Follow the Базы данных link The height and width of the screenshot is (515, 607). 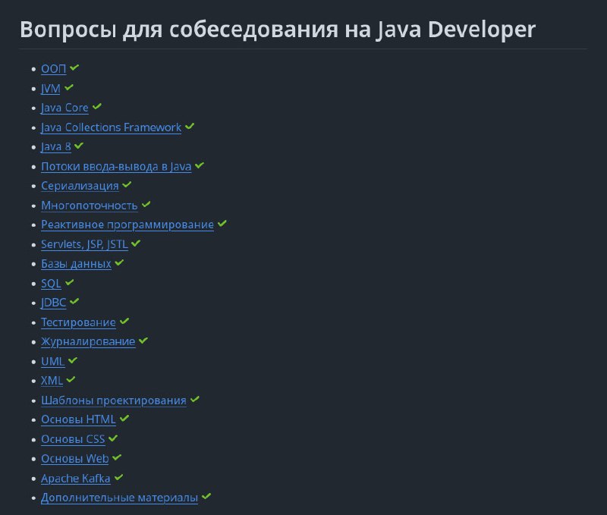(x=77, y=264)
